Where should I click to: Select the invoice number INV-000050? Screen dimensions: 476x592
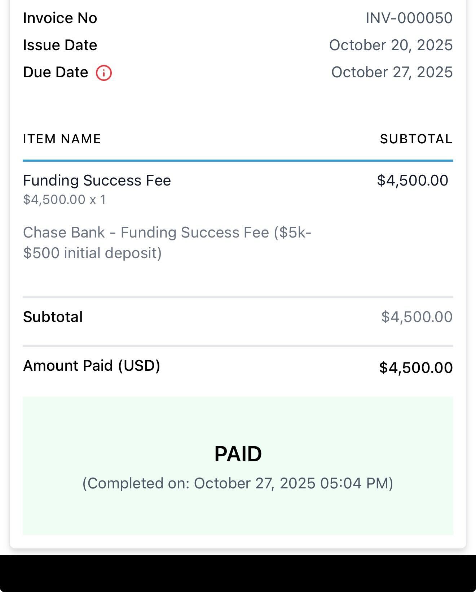tap(409, 18)
